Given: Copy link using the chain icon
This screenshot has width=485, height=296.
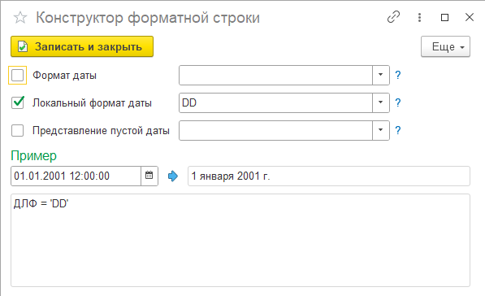Looking at the screenshot, I should [x=393, y=17].
